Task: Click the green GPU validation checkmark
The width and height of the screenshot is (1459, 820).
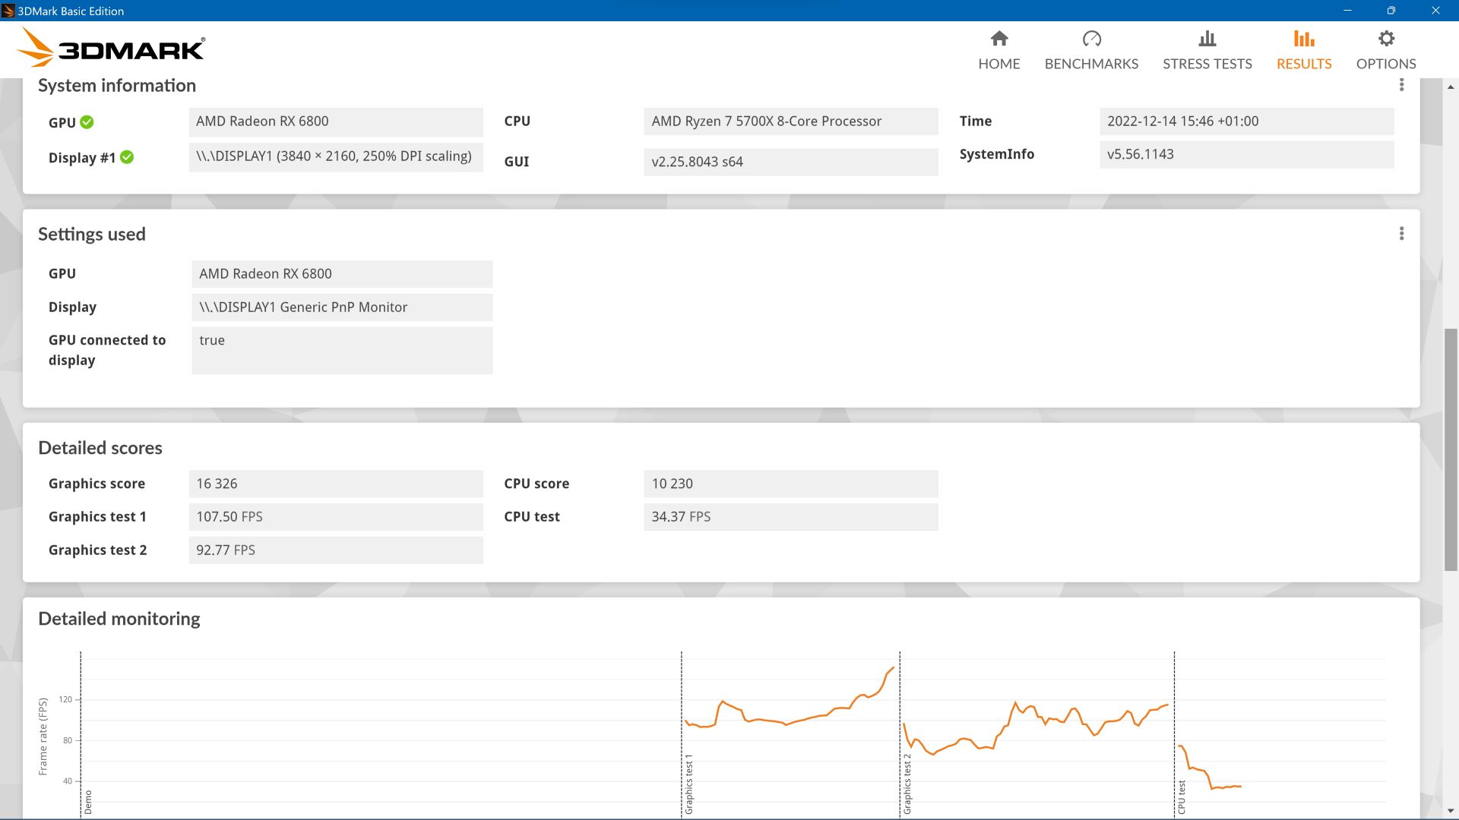Action: [87, 122]
